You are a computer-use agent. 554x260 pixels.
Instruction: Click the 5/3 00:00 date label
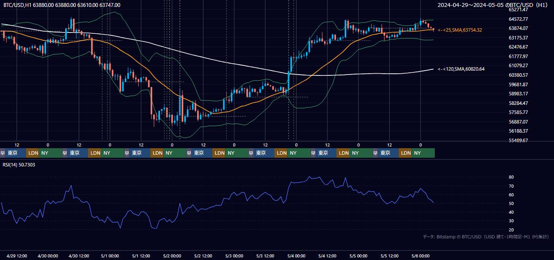tap(234, 256)
